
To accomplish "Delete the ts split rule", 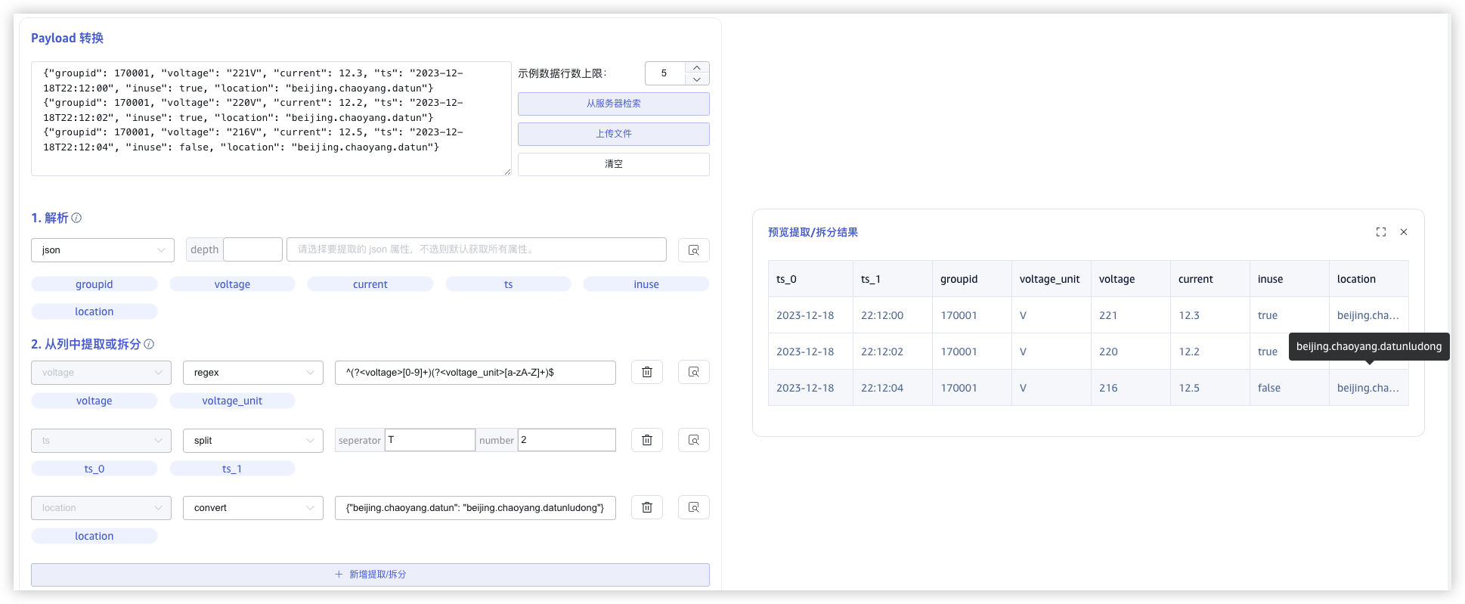I will coord(647,440).
